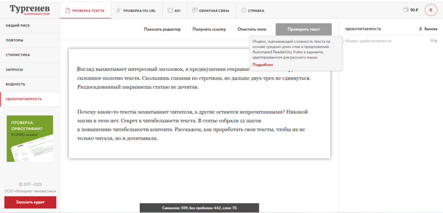Viewport: 443px width, 213px height.
Task: Click the chat icon for Обратная связь
Action: (195, 10)
